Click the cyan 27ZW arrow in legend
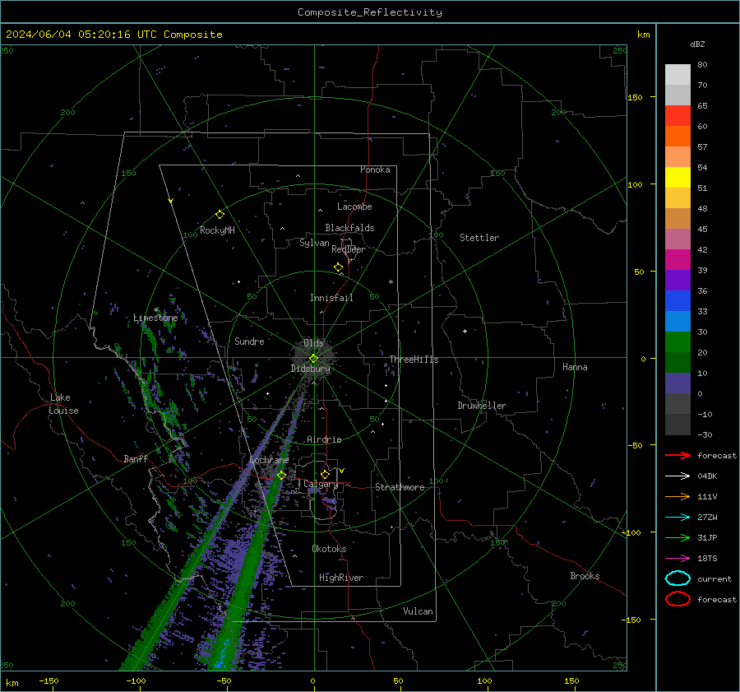Image resolution: width=740 pixels, height=692 pixels. 678,517
